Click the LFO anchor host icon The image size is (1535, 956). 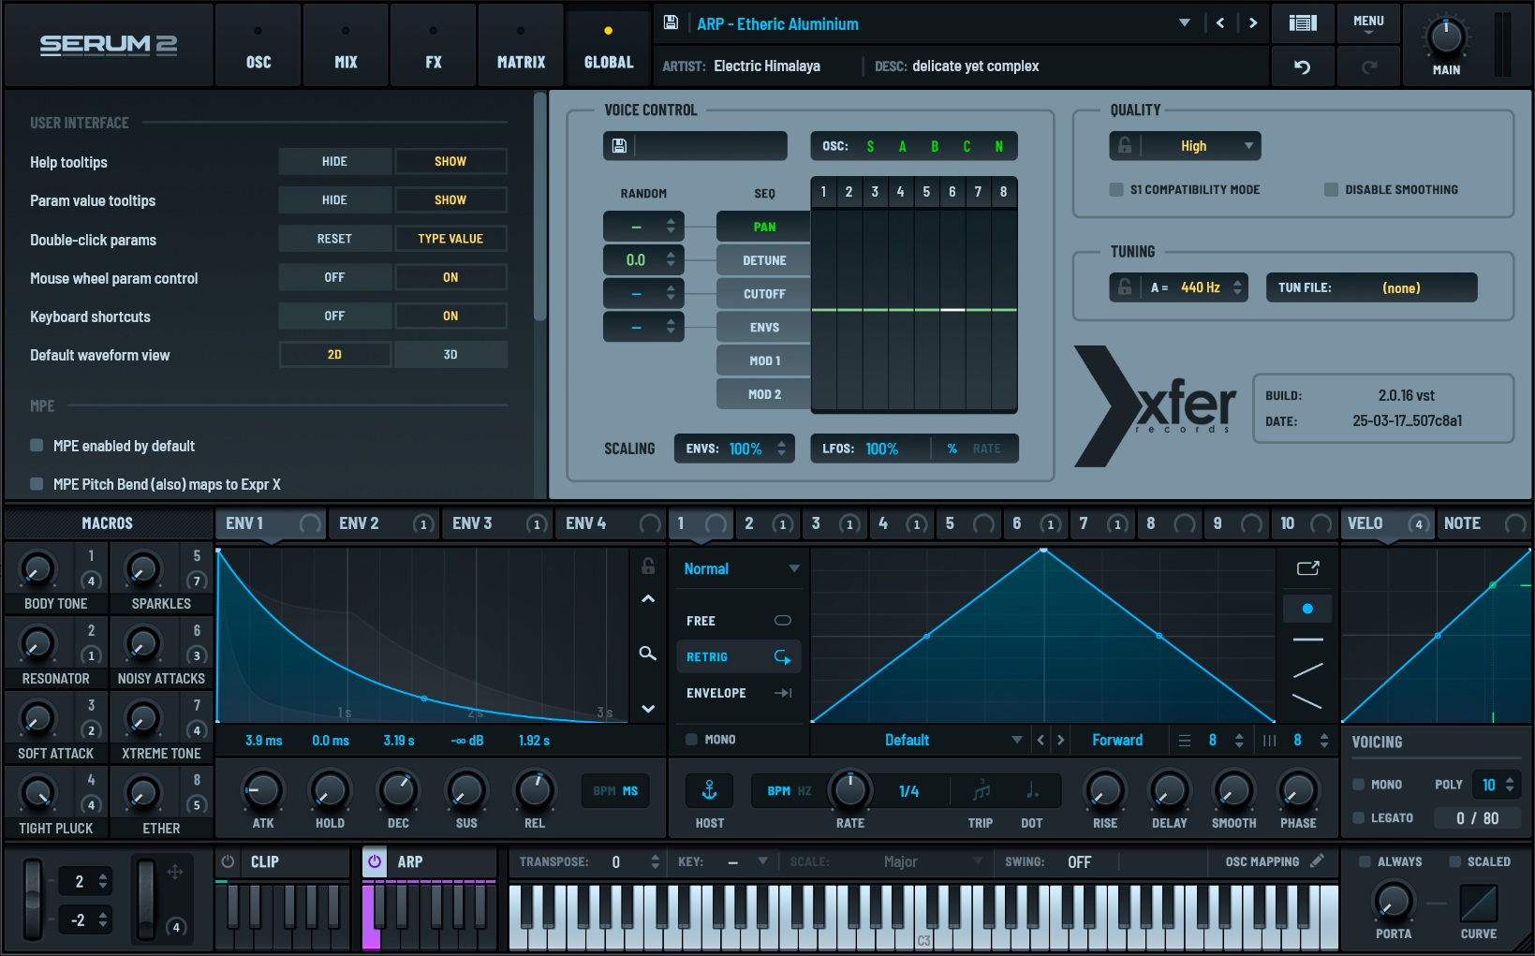709,791
